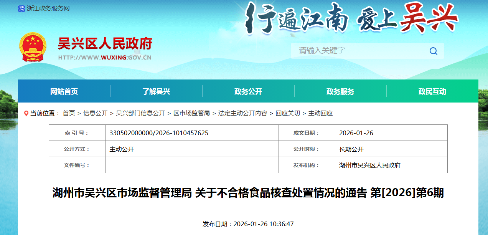The height and width of the screenshot is (235, 488).
Task: Go to 首页 in the breadcrumb
Action: 69,113
